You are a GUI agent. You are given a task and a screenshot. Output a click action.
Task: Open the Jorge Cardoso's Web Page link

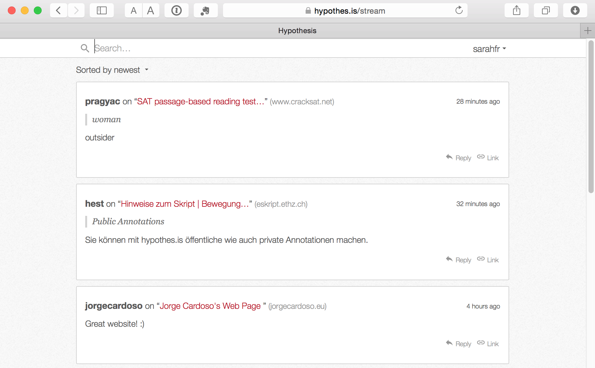tap(210, 306)
